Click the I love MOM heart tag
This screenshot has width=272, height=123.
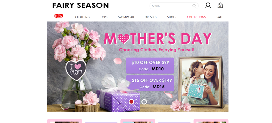pyautogui.click(x=76, y=70)
